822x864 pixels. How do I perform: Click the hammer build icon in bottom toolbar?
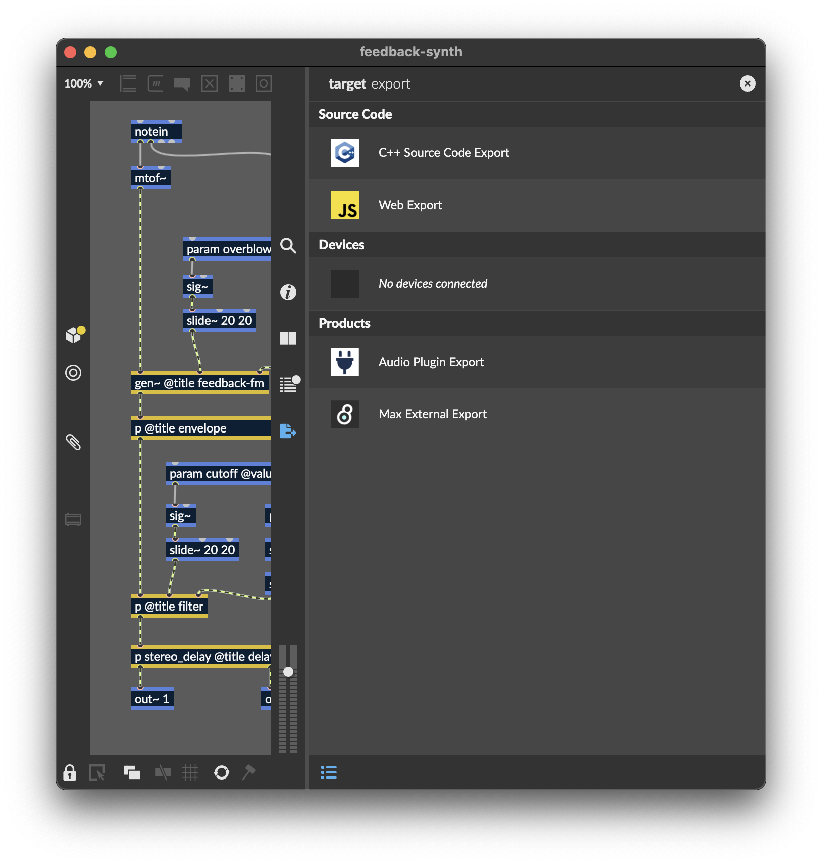(x=249, y=772)
